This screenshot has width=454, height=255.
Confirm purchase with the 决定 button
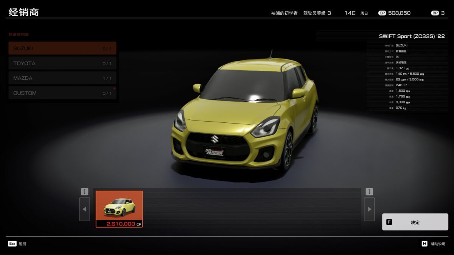pos(415,222)
